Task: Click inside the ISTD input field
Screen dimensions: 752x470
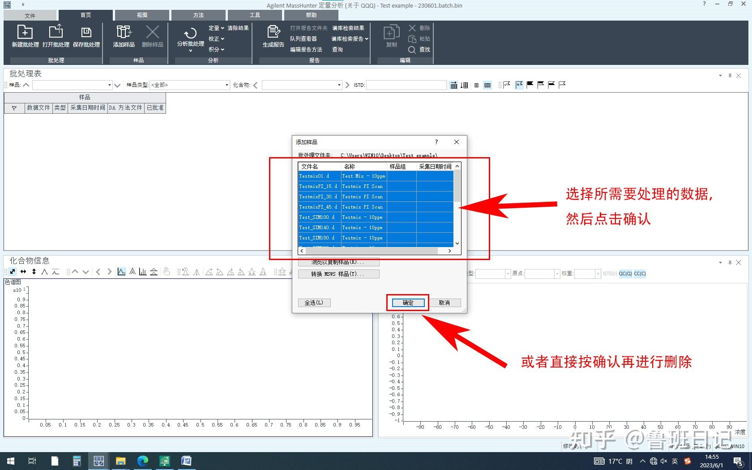Action: [x=406, y=85]
